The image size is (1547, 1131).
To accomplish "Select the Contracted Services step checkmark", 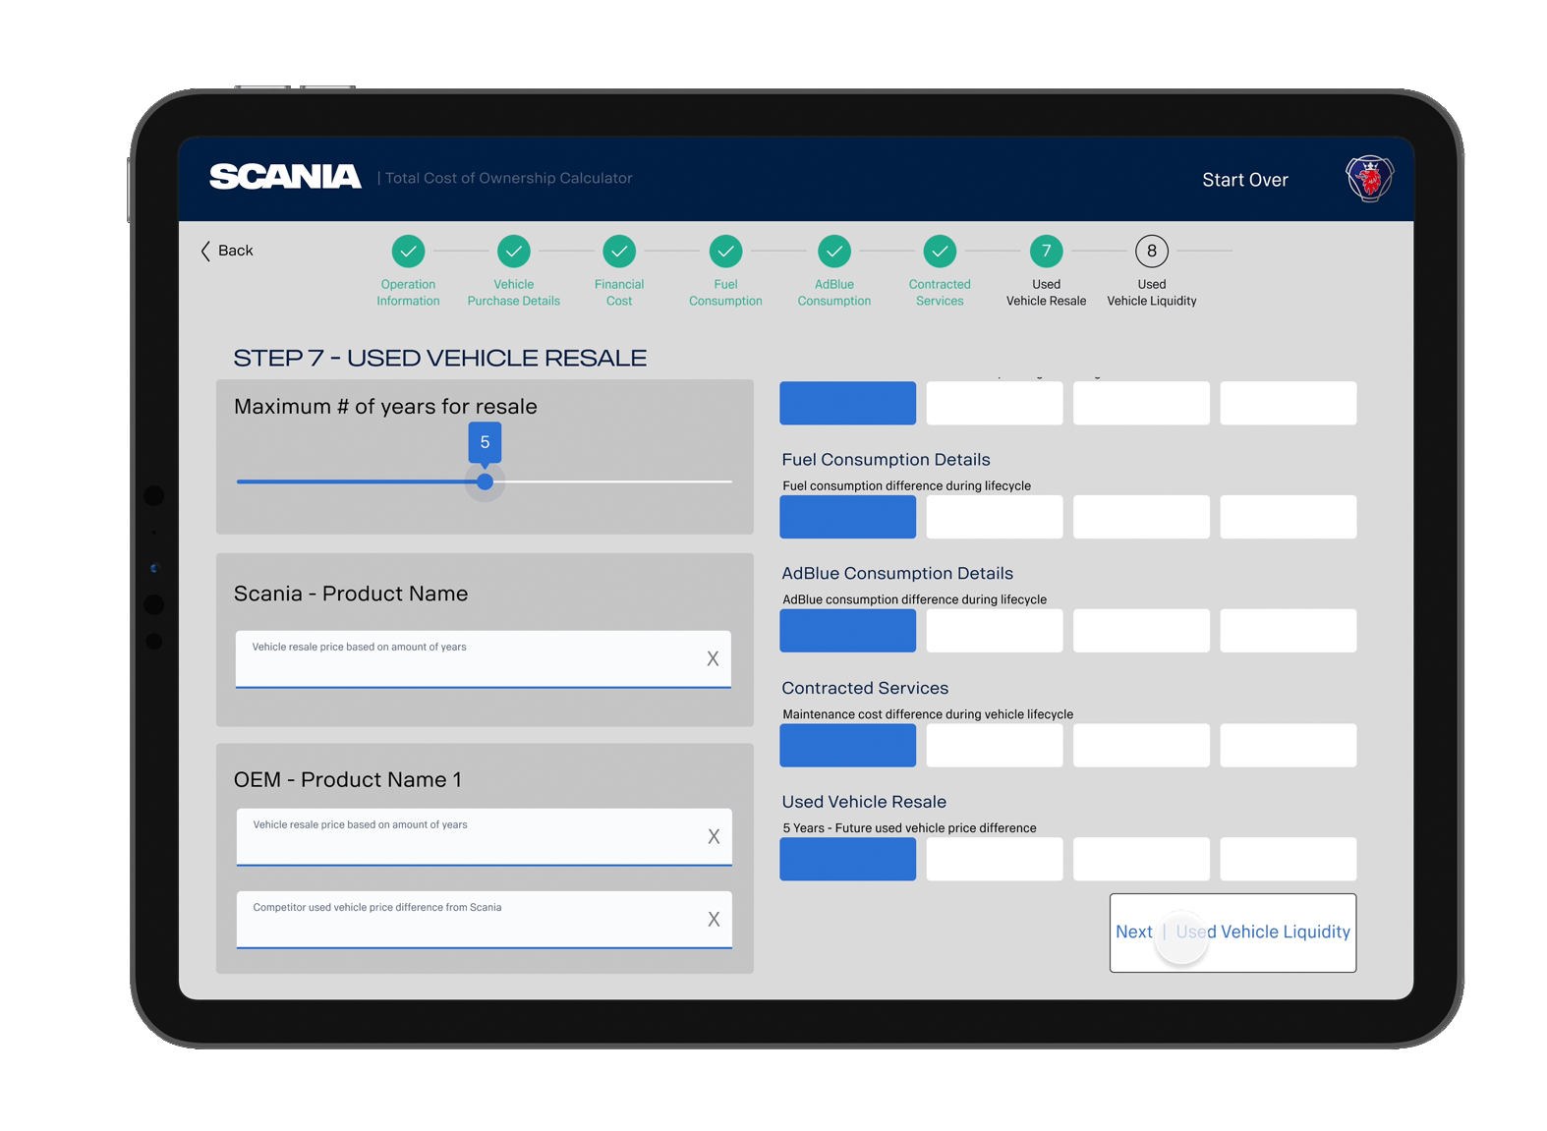I will click(940, 251).
